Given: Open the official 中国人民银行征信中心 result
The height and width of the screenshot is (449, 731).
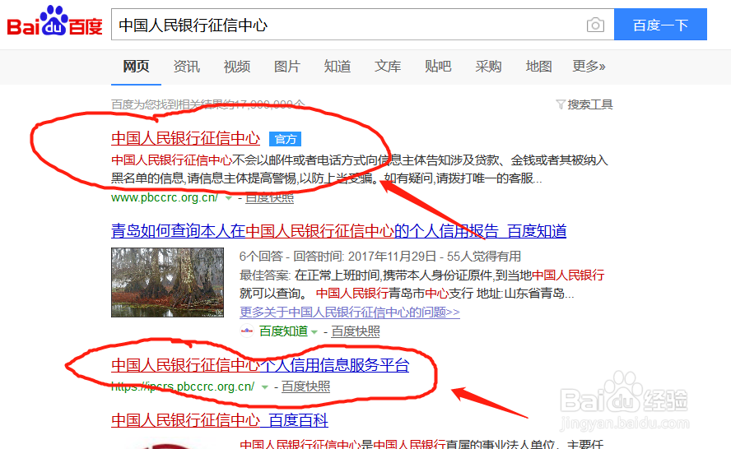Looking at the screenshot, I should tap(185, 138).
